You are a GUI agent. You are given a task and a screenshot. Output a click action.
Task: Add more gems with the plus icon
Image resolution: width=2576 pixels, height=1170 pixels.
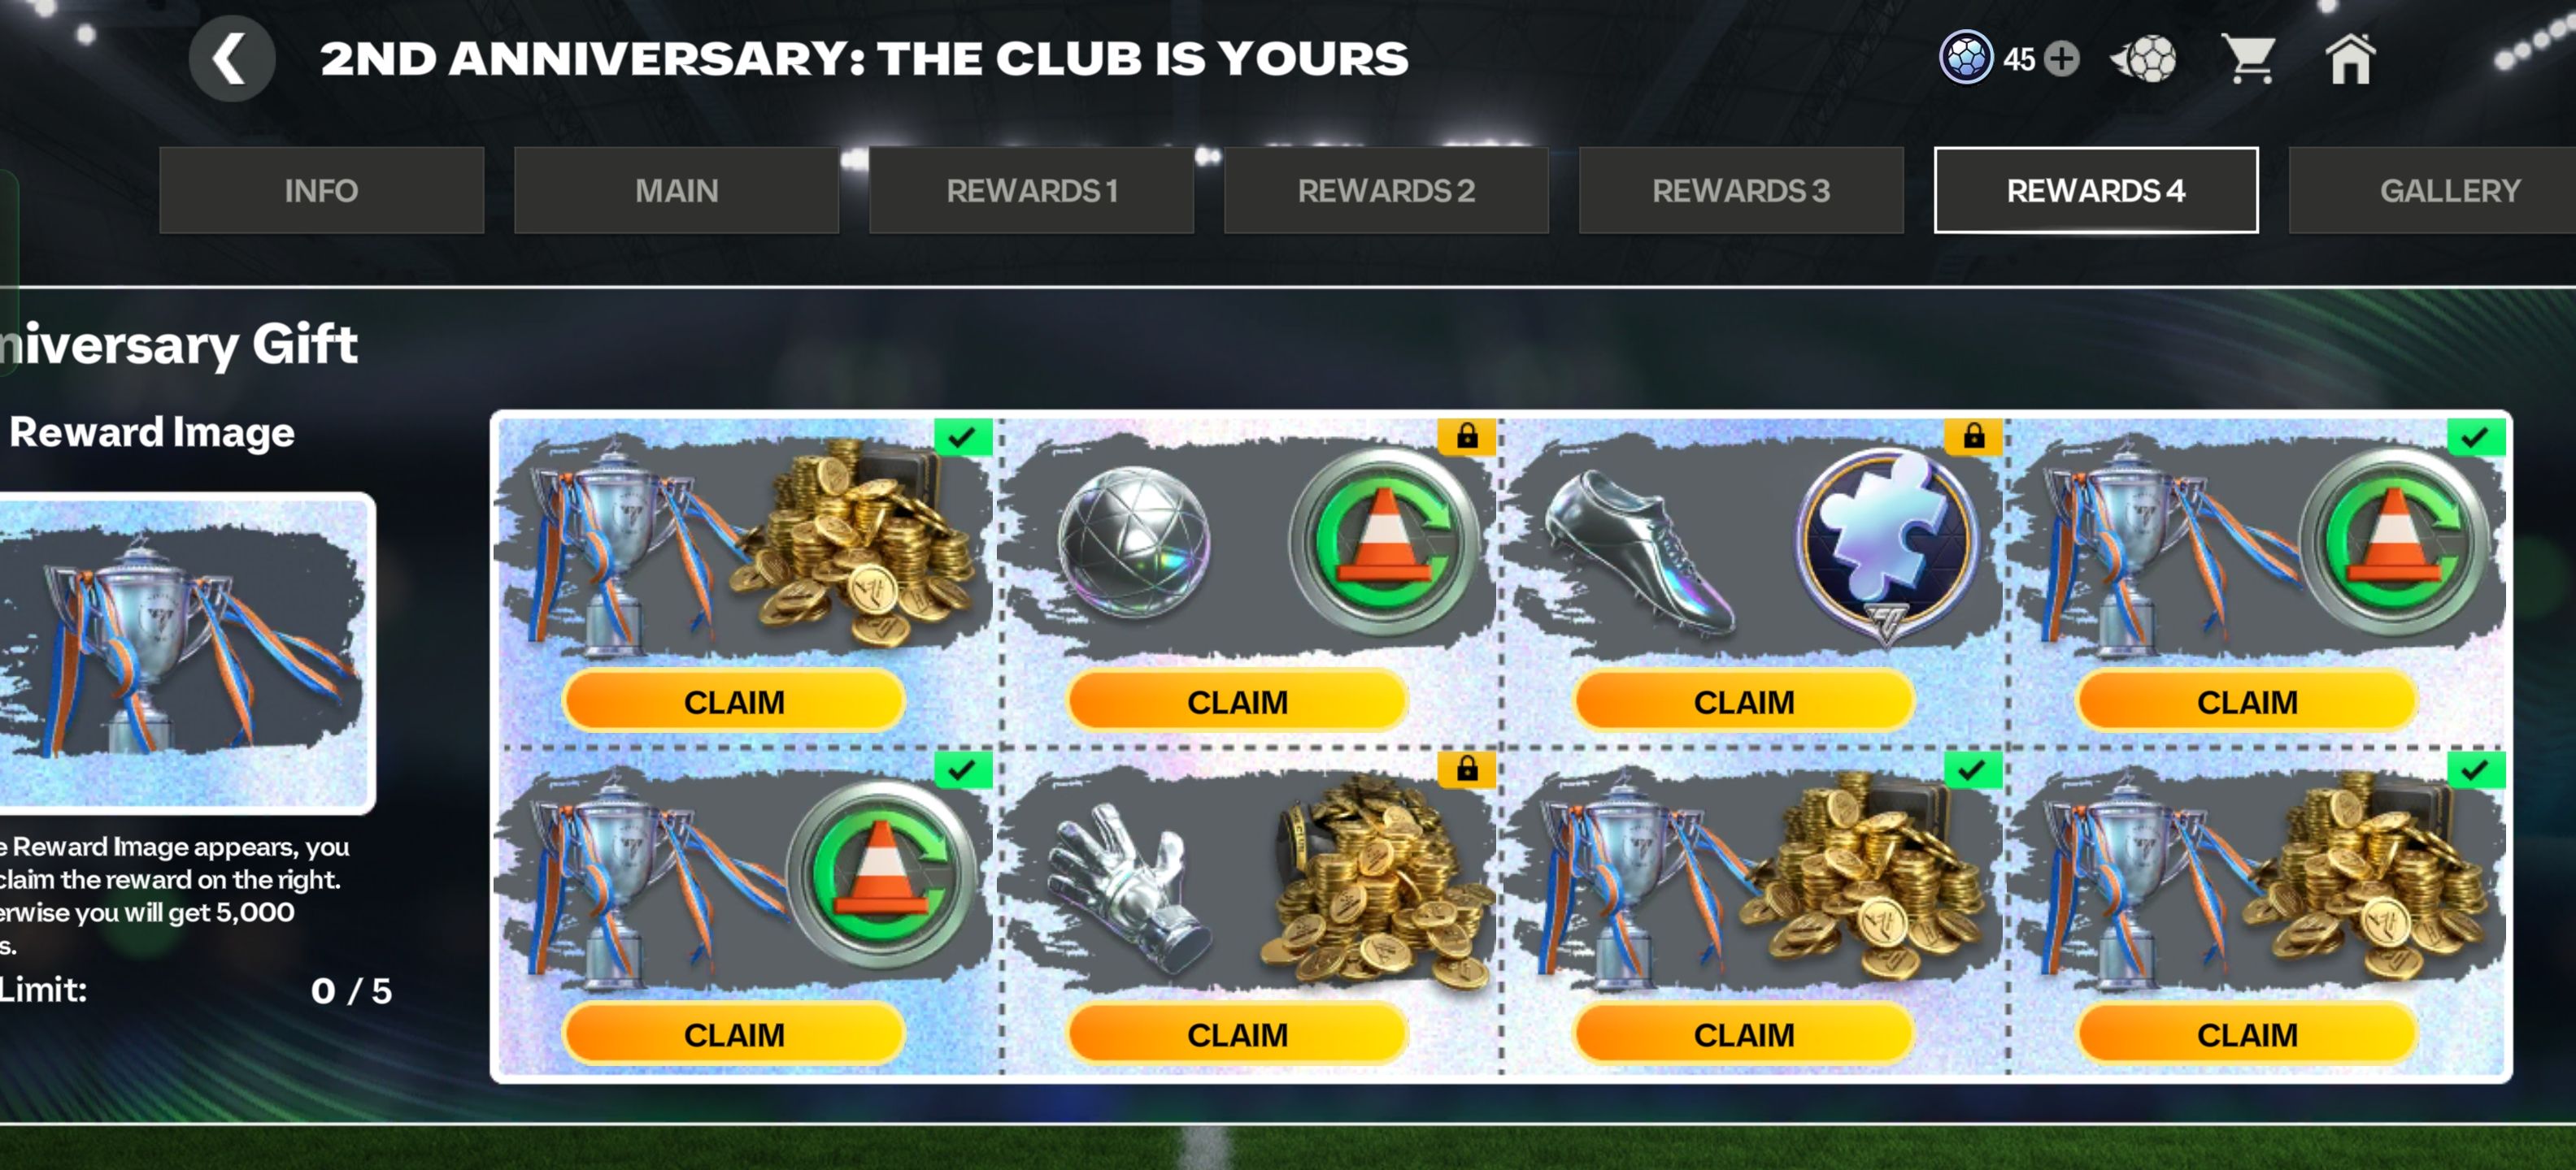[2061, 59]
